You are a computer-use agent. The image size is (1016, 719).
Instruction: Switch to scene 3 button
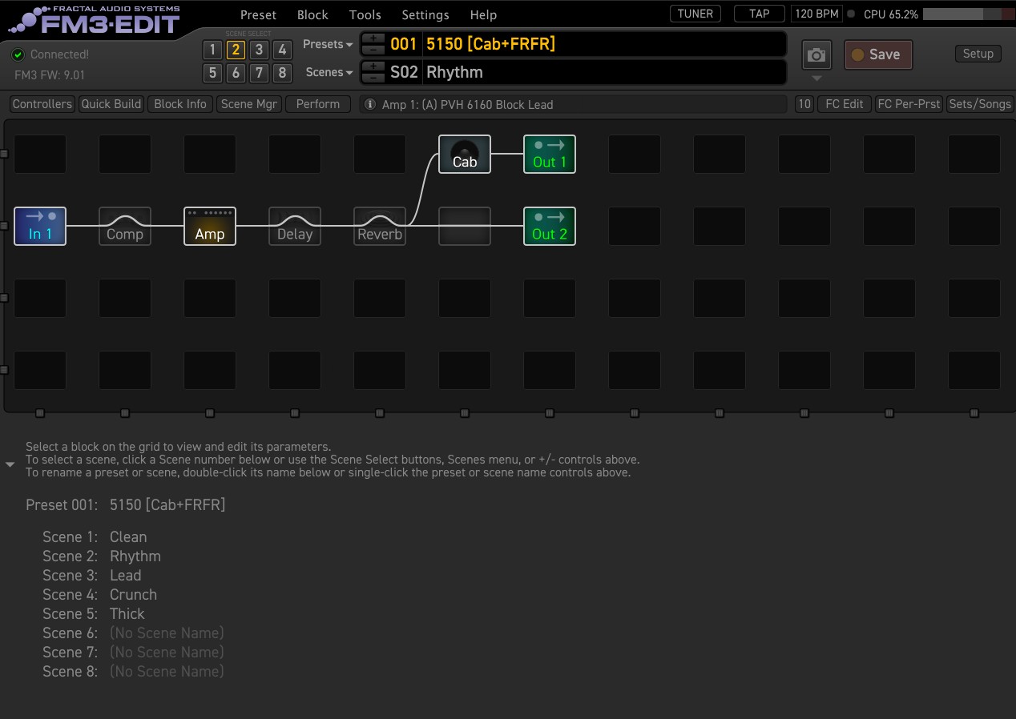pyautogui.click(x=258, y=50)
